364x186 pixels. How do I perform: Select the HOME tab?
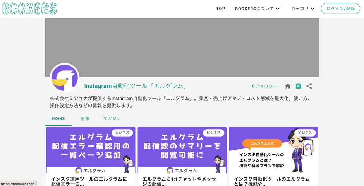(58, 119)
